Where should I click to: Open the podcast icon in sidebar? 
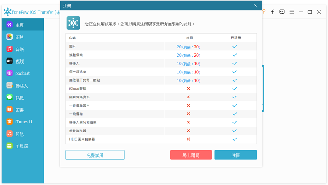[x=9, y=73]
